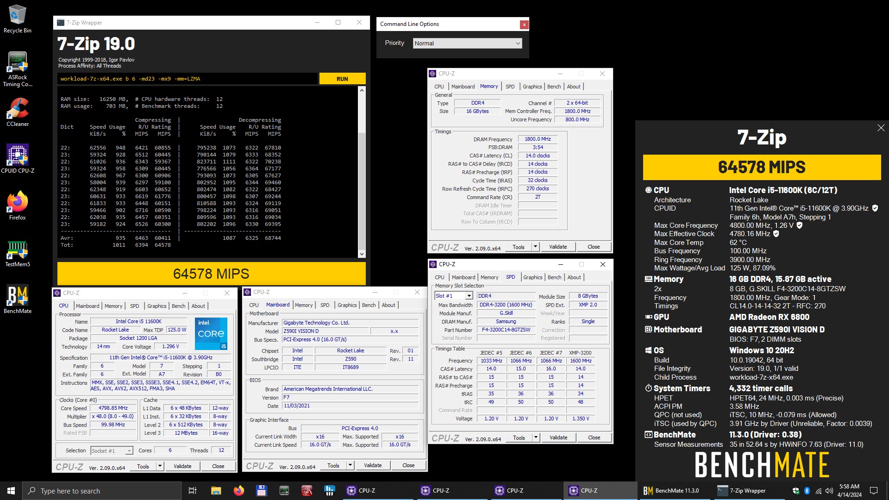Click the green monitor chip taskbar icon

(284, 491)
